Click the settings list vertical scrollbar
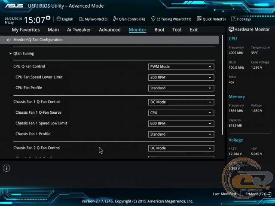 223,85
